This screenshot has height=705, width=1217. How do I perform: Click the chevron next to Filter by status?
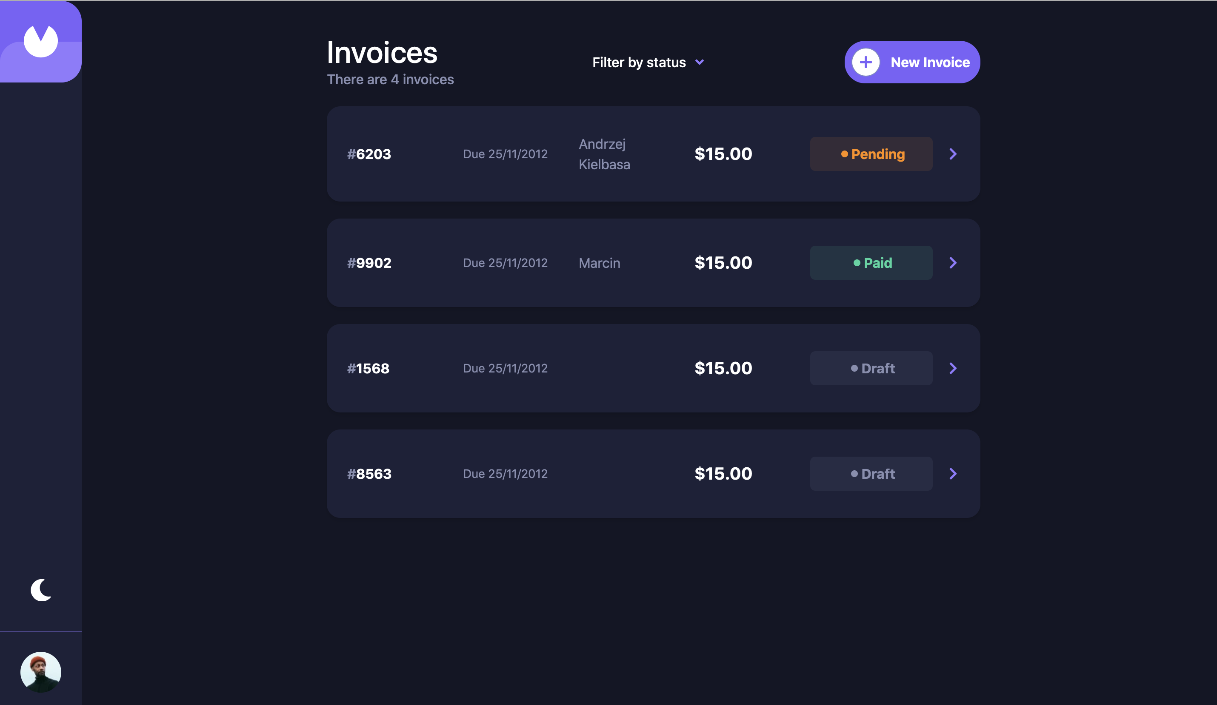(700, 62)
